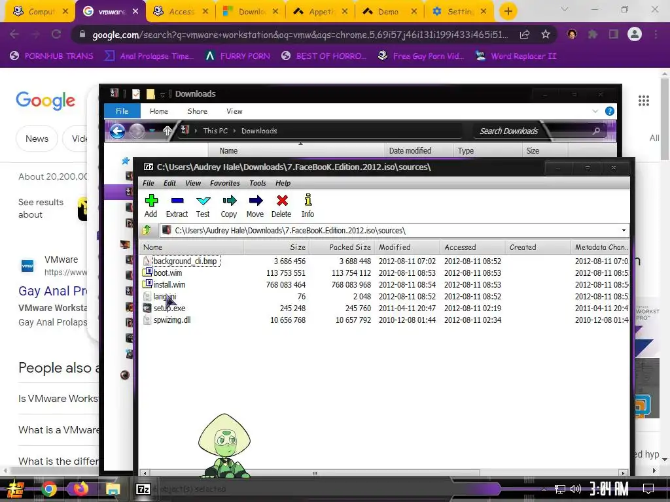Expand the Explorer ribbon chevron
Screen dimensions: 670x502
pyautogui.click(x=595, y=111)
